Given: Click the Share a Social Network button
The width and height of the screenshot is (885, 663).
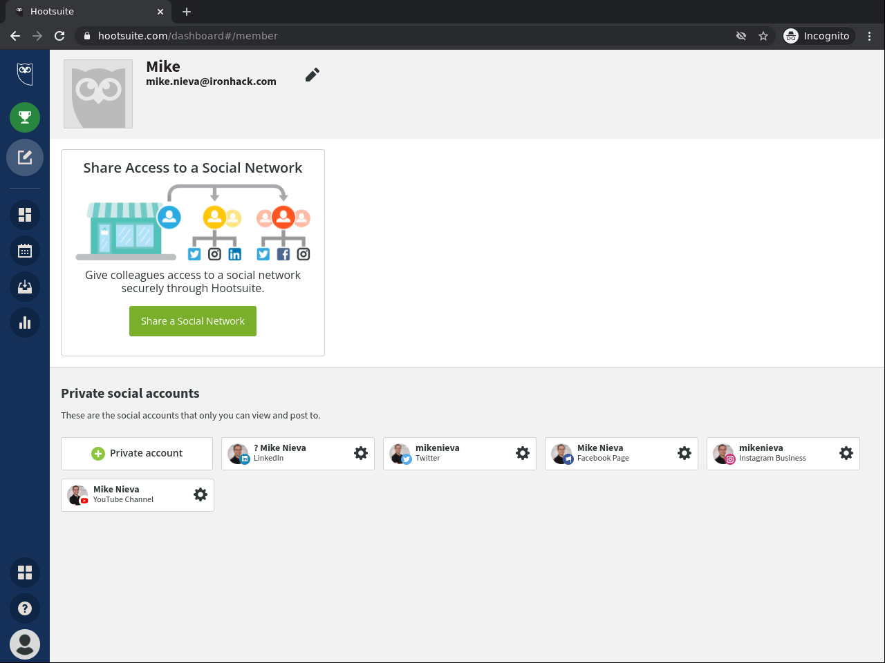Looking at the screenshot, I should (x=193, y=321).
